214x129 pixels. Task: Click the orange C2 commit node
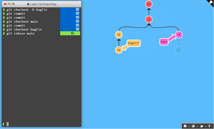(119, 35)
